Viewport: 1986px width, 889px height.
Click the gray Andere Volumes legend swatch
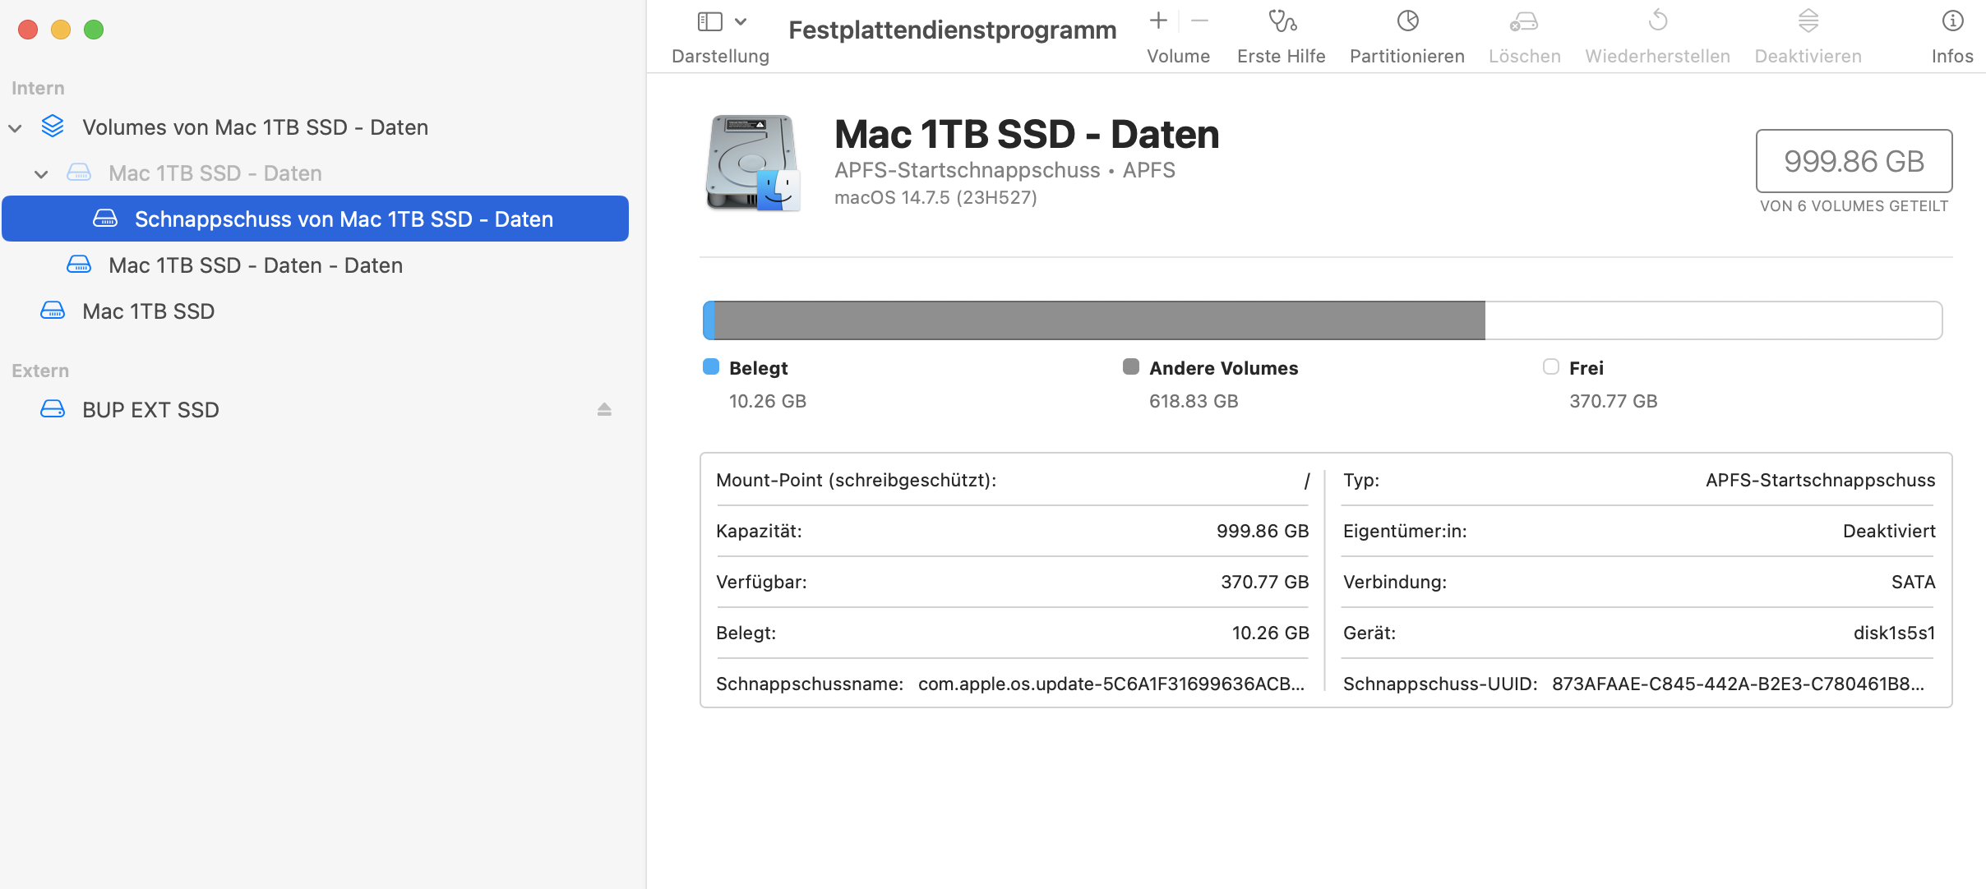1131,366
